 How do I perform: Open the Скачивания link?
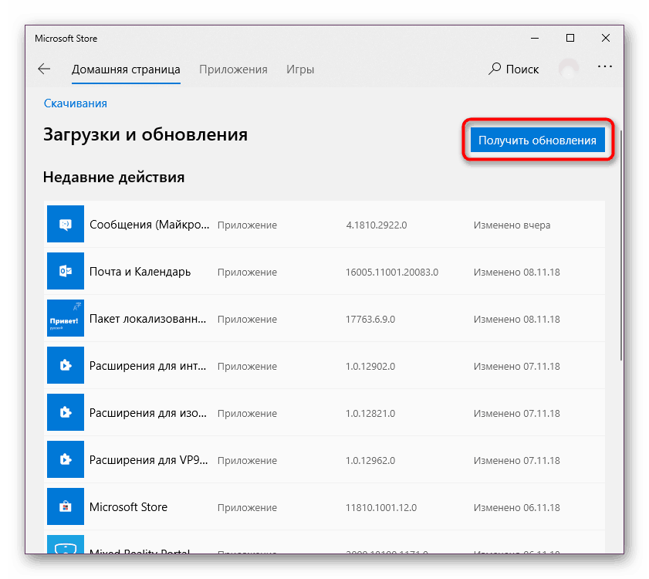(x=76, y=103)
